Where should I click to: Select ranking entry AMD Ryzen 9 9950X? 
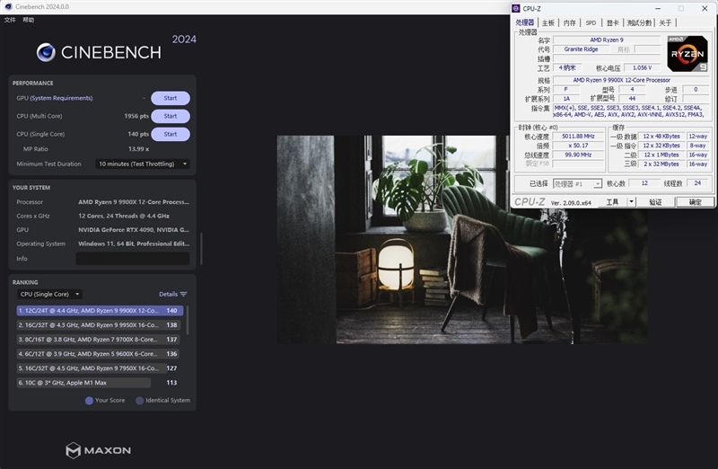[98, 325]
